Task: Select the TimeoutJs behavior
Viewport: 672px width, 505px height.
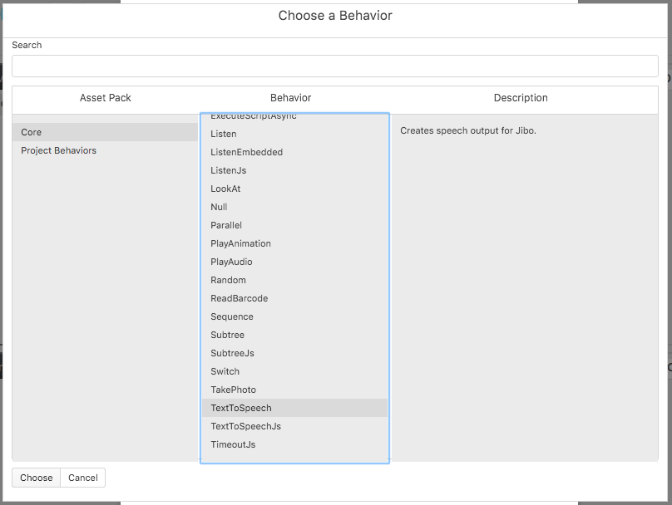Action: (x=233, y=444)
